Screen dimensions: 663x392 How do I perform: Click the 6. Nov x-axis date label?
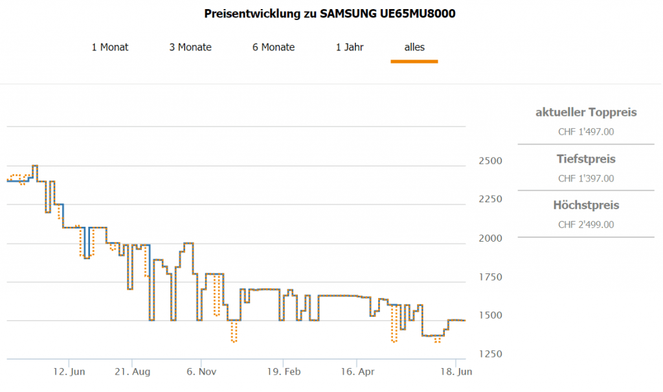[x=201, y=372]
